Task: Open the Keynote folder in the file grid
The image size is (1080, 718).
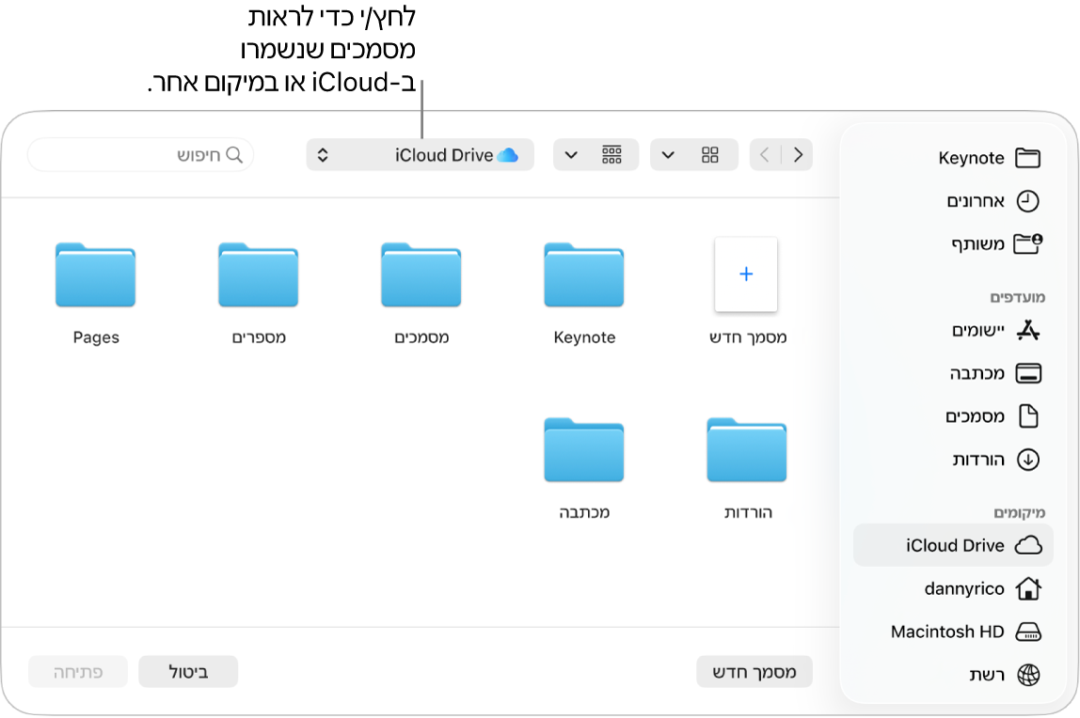Action: pyautogui.click(x=584, y=275)
